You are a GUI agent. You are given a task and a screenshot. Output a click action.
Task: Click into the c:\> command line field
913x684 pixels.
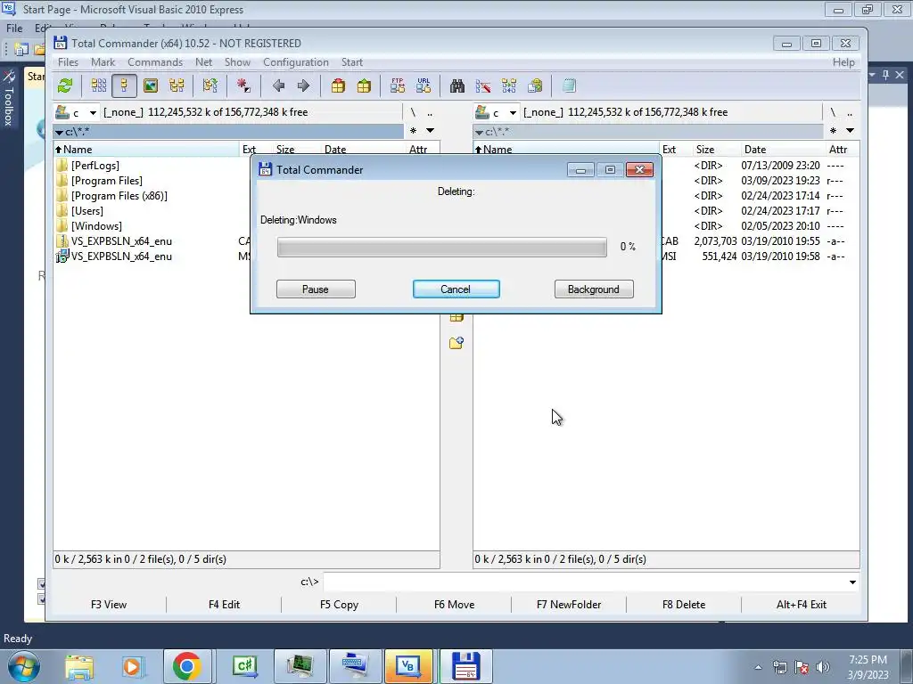coord(584,582)
